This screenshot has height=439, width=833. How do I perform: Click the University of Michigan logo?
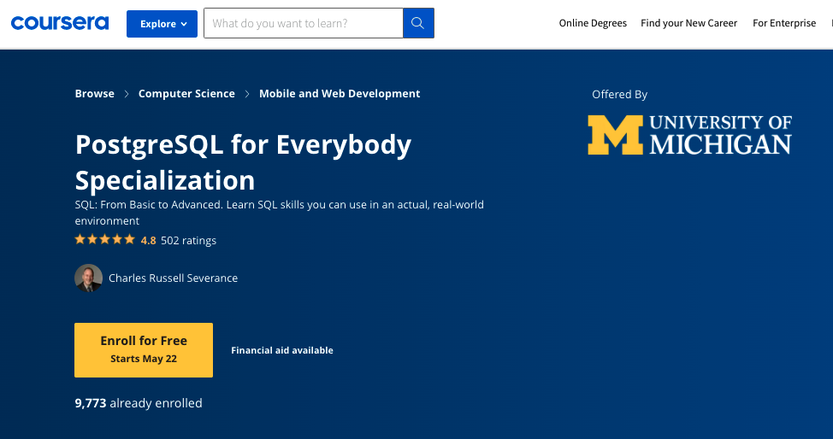tap(689, 135)
